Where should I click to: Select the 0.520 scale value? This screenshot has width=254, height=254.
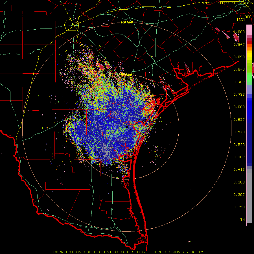[239, 145]
